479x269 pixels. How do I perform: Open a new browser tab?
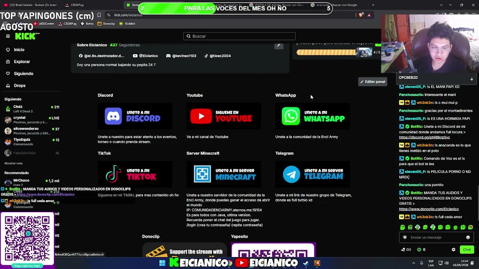tap(373, 5)
